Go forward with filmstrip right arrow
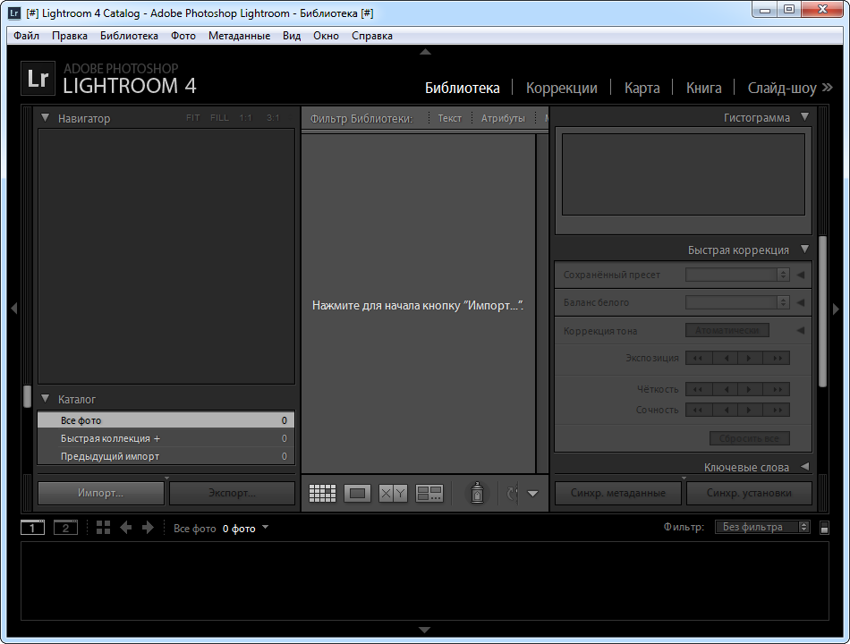The image size is (850, 644). pyautogui.click(x=148, y=528)
